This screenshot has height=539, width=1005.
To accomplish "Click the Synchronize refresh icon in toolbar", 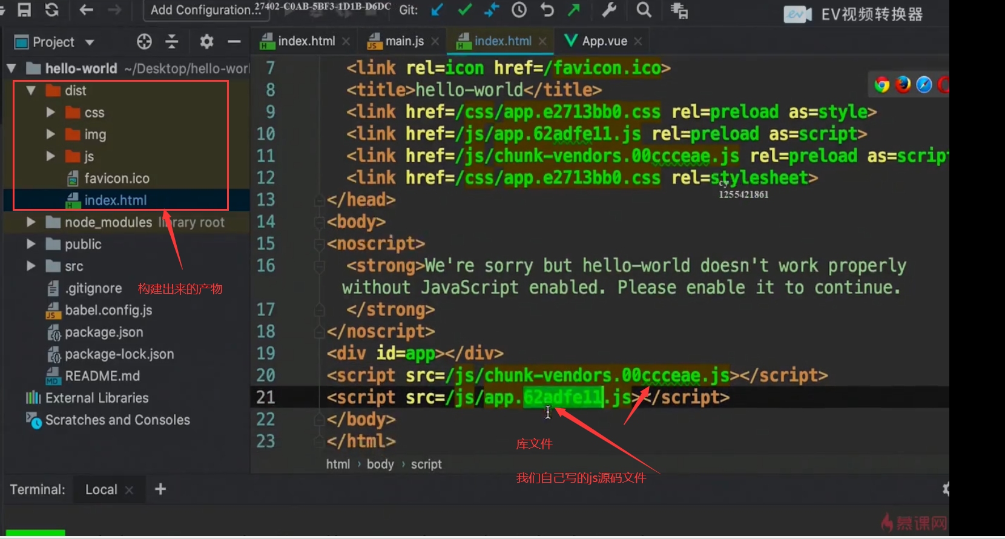I will click(52, 9).
